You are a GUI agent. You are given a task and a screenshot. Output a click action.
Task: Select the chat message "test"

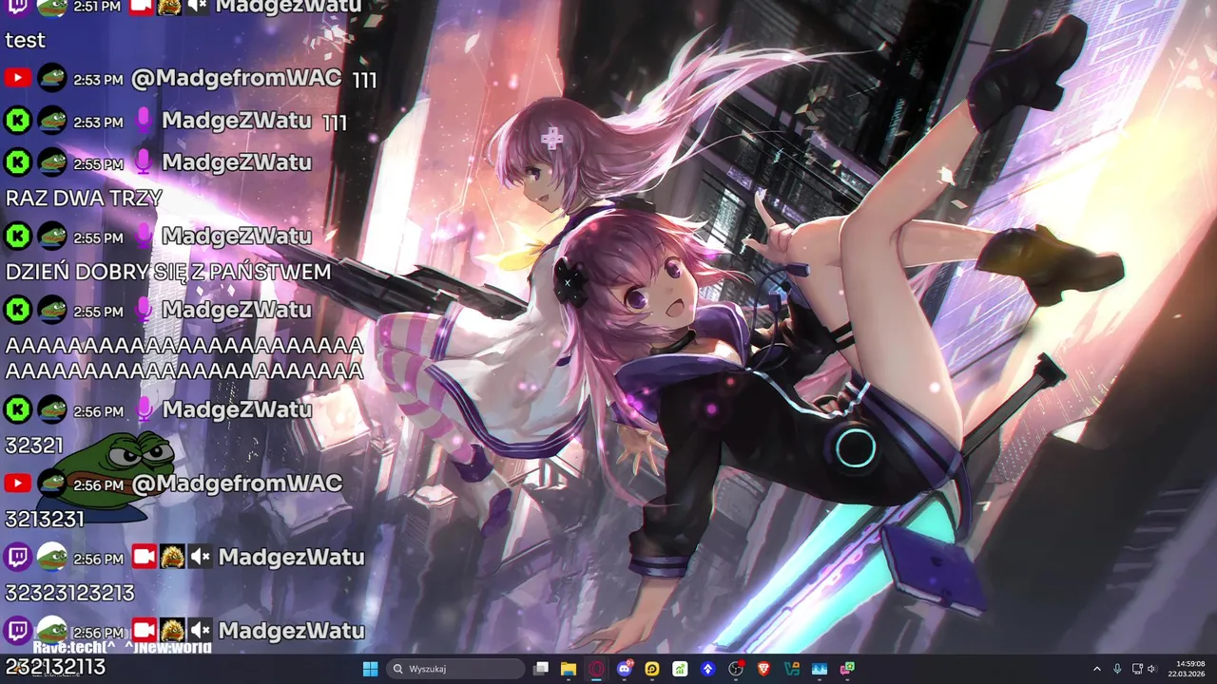click(x=26, y=40)
